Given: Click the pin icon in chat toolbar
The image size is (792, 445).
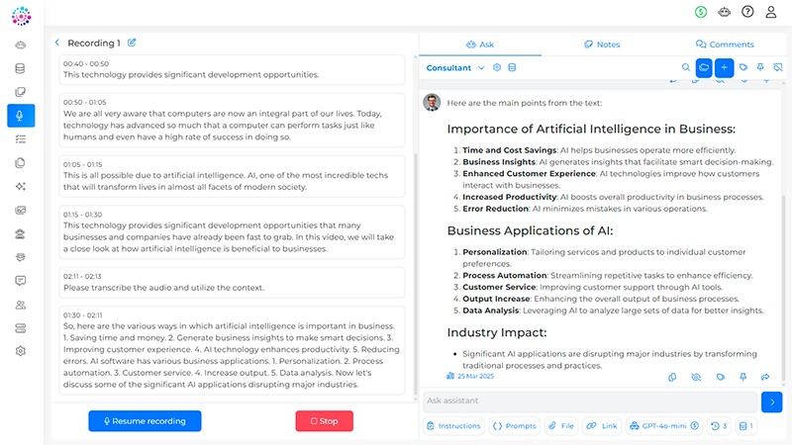Looking at the screenshot, I should click(x=760, y=67).
